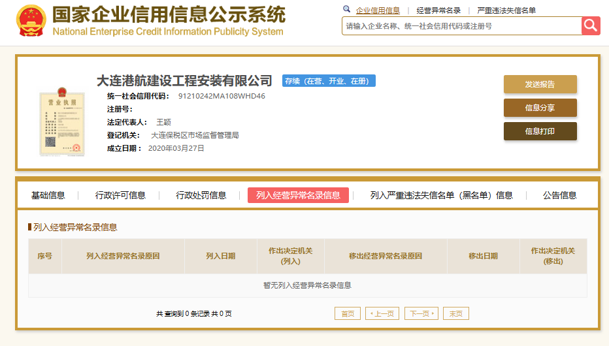The height and width of the screenshot is (346, 609).
Task: Click the red search magnifier button
Action: (591, 26)
